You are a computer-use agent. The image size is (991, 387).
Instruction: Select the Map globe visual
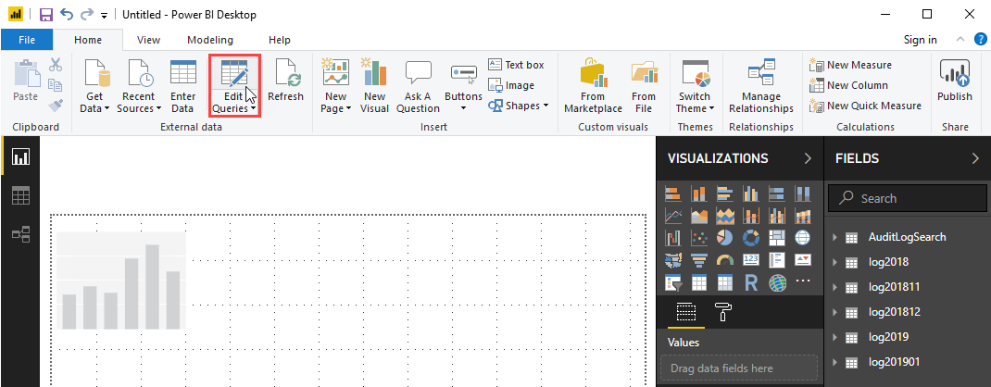tap(803, 238)
